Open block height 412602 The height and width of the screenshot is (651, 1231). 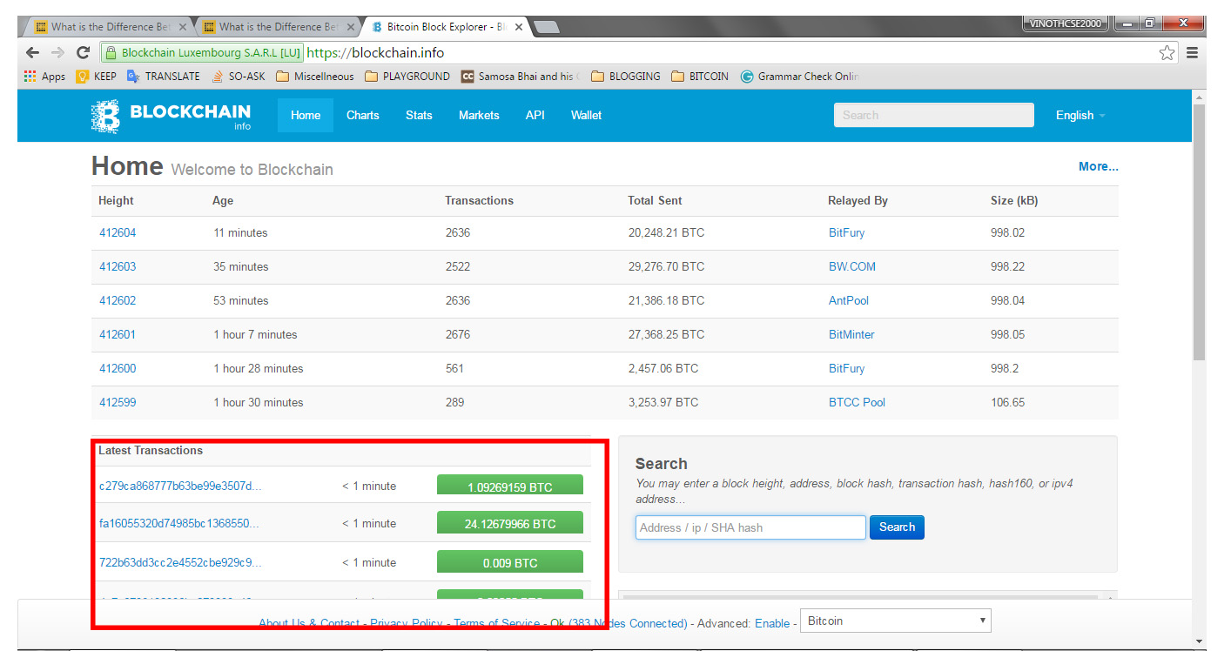118,300
